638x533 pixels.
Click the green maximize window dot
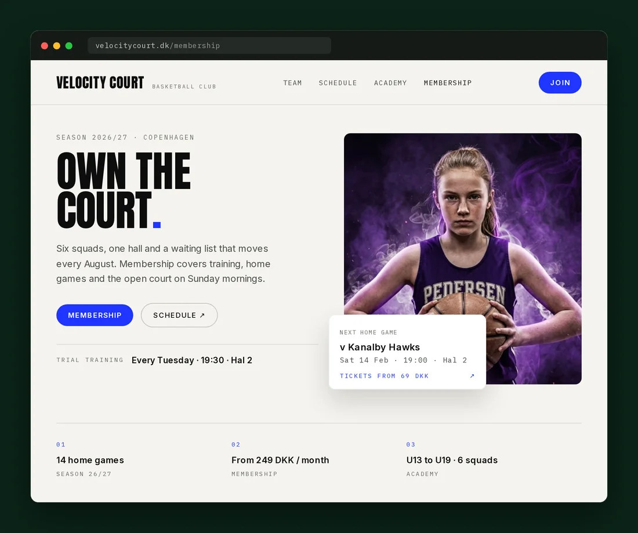[69, 46]
